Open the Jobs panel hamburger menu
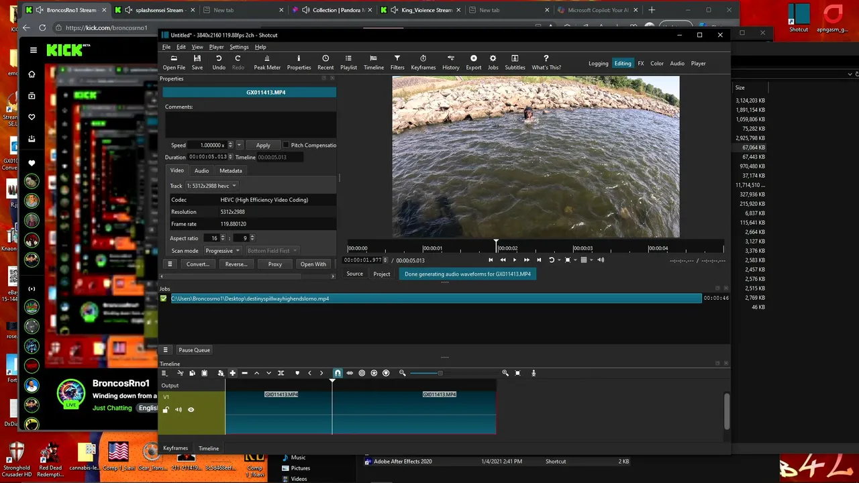This screenshot has width=859, height=483. tap(165, 350)
